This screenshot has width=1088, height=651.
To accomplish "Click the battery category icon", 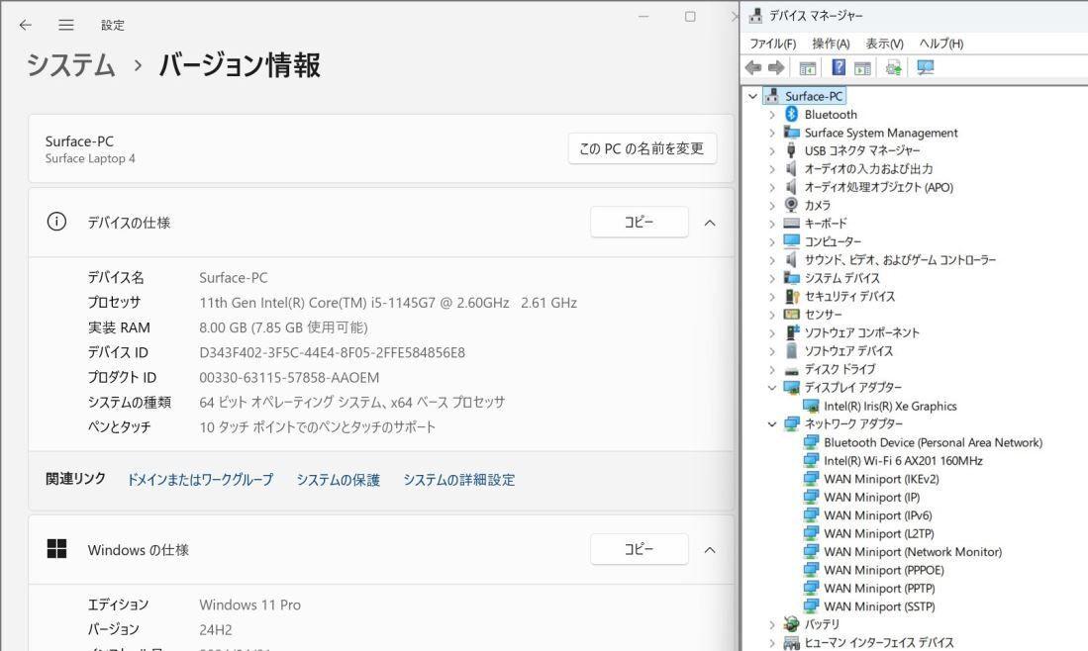I will tap(791, 624).
